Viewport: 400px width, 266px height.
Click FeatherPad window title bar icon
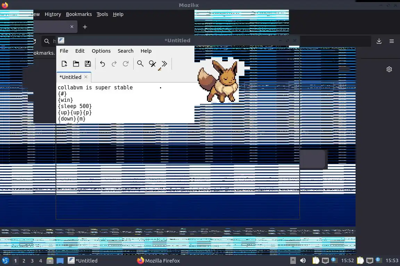click(x=61, y=41)
